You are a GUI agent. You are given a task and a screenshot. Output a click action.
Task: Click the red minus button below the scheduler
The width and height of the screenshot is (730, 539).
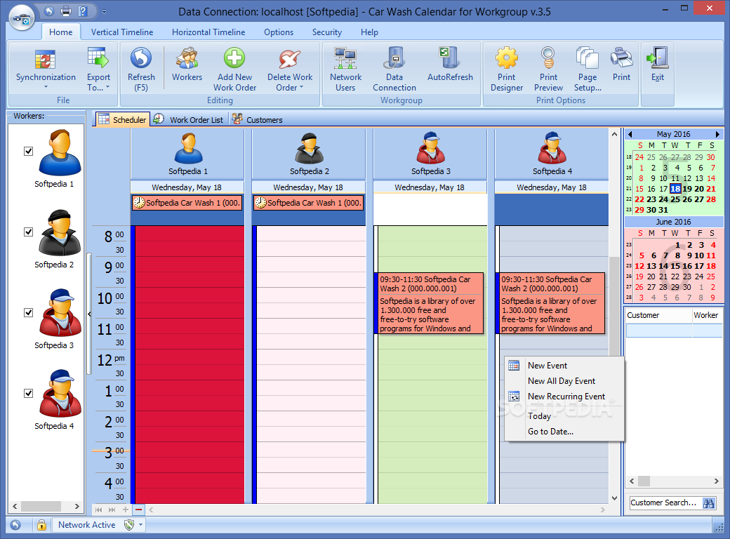click(139, 510)
